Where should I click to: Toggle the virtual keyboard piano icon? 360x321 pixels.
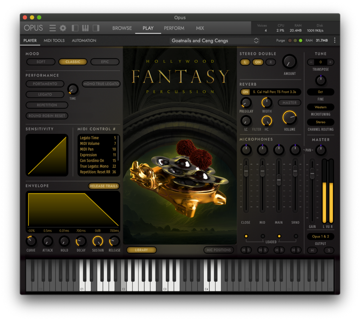85,28
